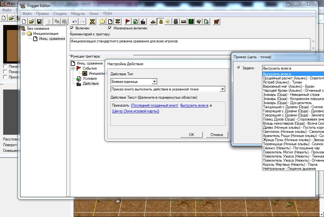Open the Campaign Editor icon
The width and height of the screenshot is (324, 217).
pyautogui.click(x=184, y=22)
